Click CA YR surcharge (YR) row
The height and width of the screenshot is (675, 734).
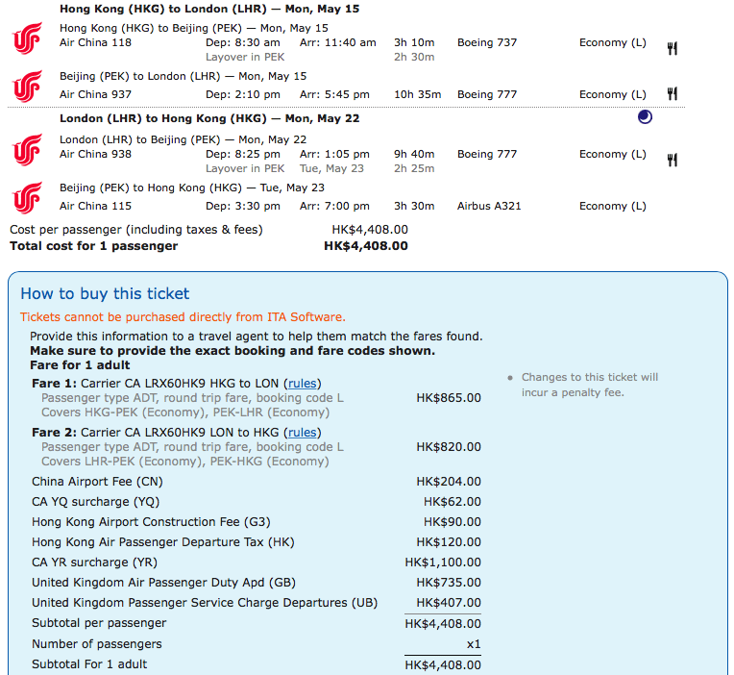tap(257, 562)
